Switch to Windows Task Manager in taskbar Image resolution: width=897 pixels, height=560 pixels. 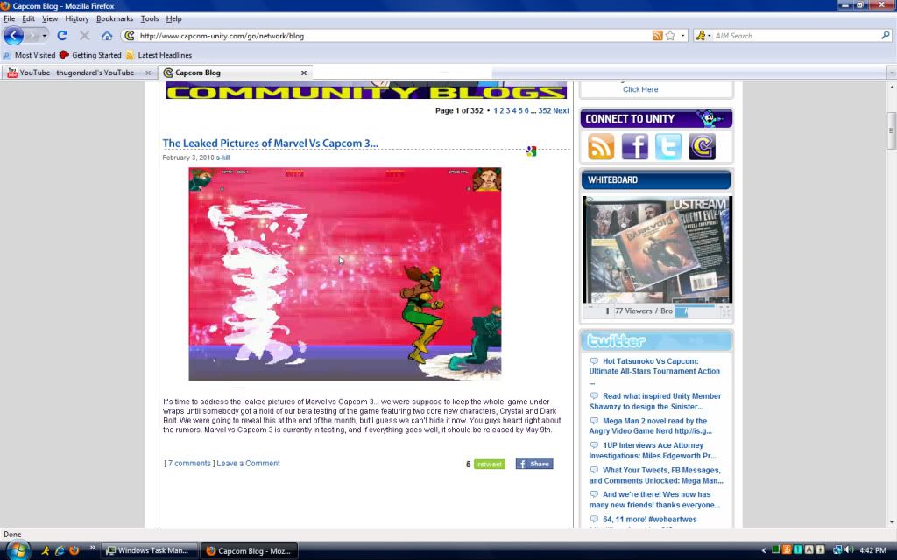point(149,551)
